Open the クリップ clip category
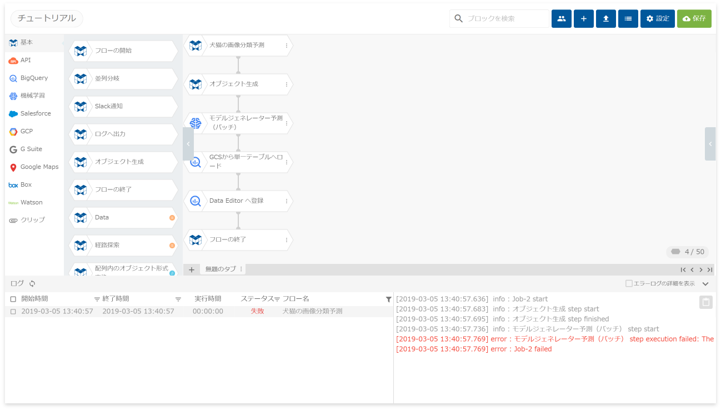Viewport: 721px width, 410px height. 34,220
